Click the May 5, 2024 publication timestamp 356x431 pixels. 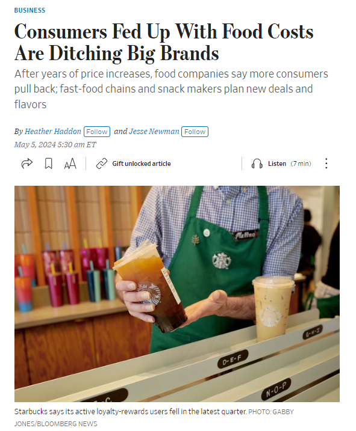point(55,145)
